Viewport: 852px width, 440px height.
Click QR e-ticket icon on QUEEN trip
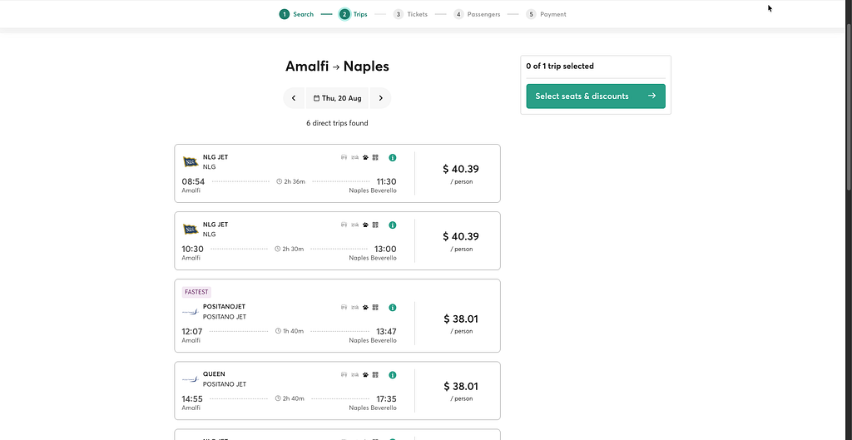click(x=375, y=375)
